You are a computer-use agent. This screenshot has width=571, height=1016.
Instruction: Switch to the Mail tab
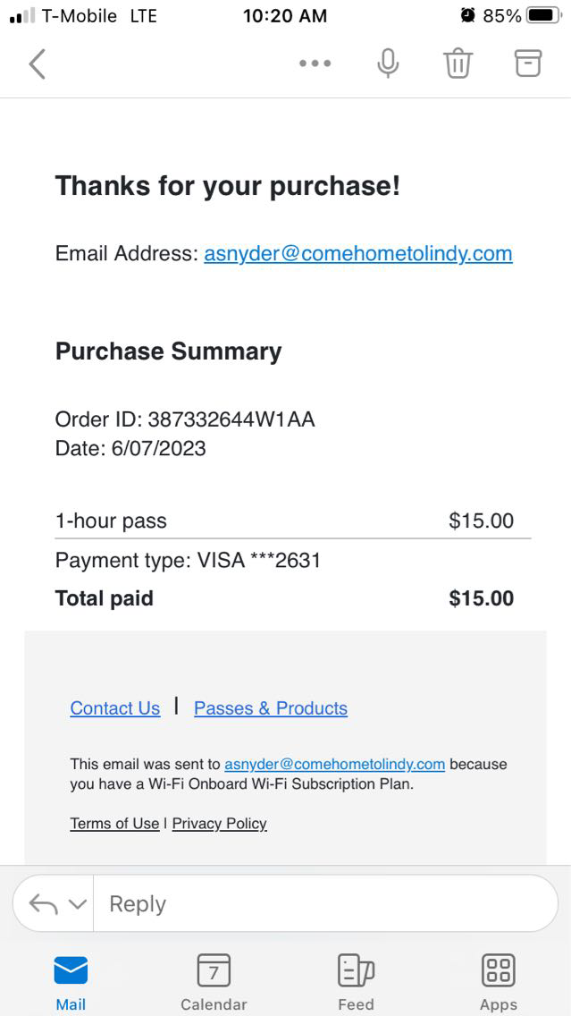71,981
